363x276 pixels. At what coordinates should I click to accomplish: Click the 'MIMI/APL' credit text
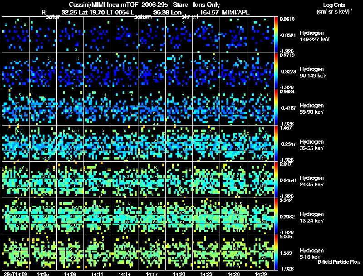click(x=235, y=12)
